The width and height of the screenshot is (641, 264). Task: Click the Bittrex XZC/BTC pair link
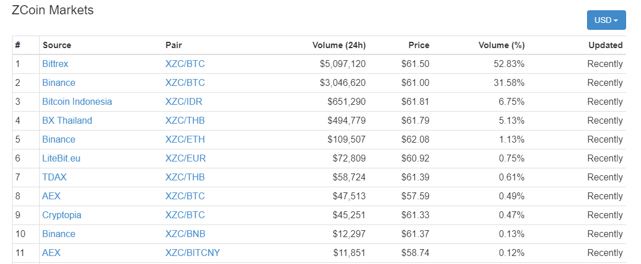point(185,64)
